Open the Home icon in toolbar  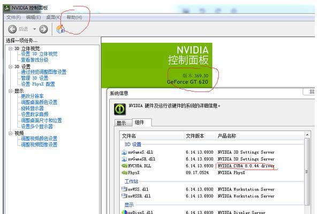click(x=60, y=29)
